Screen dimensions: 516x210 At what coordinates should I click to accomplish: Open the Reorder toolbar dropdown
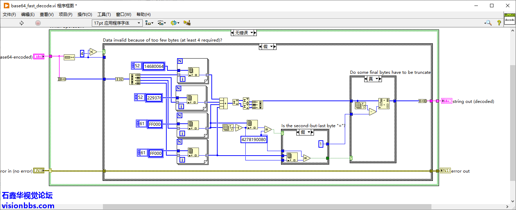pyautogui.click(x=176, y=23)
